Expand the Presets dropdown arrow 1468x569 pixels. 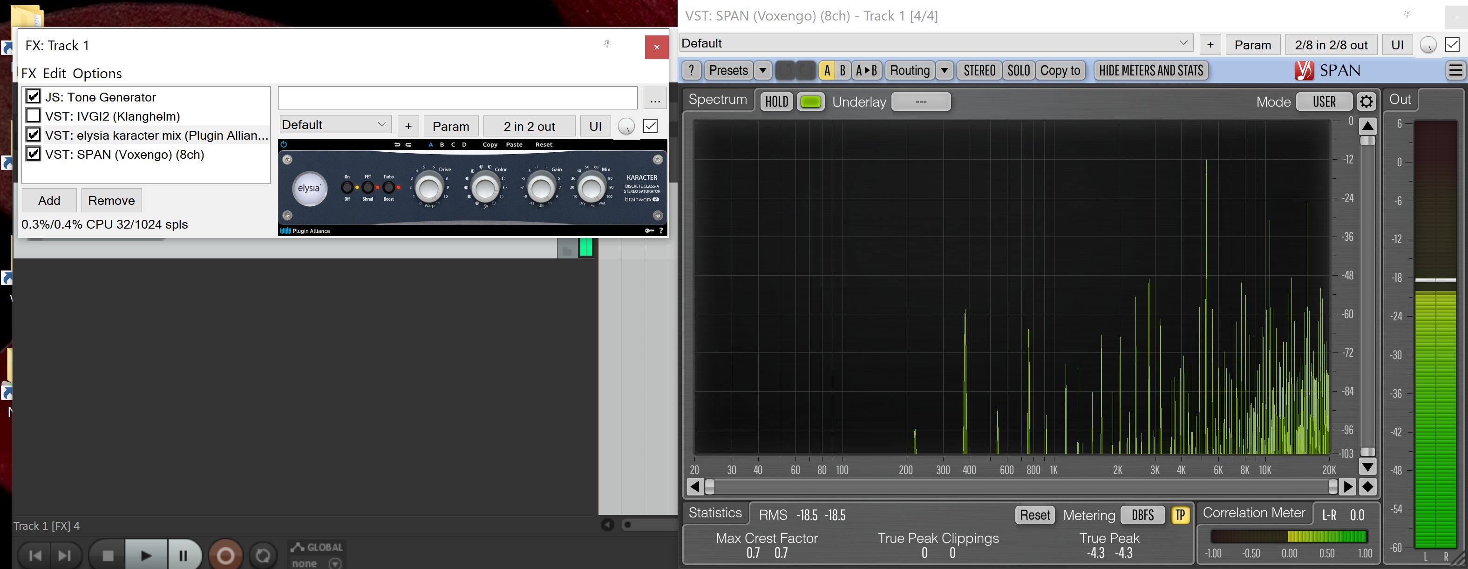point(762,71)
